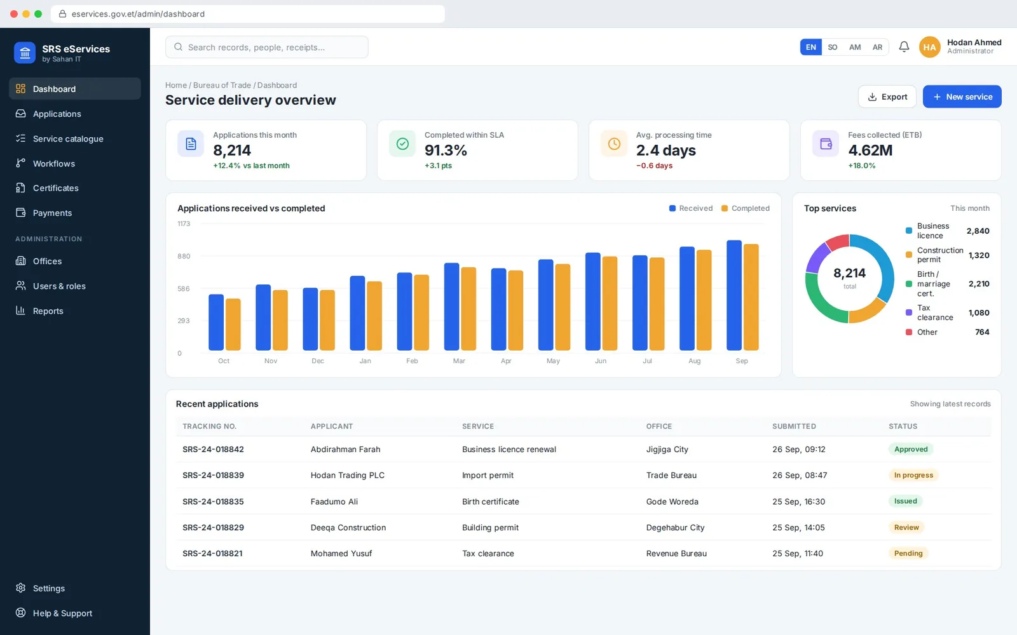The width and height of the screenshot is (1017, 635).
Task: Click the Offices building icon
Action: (21, 261)
